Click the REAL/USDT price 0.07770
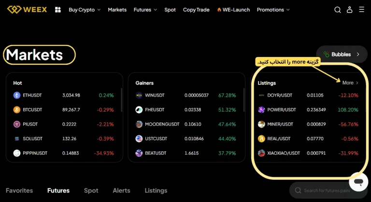This screenshot has height=202, width=371. click(315, 139)
